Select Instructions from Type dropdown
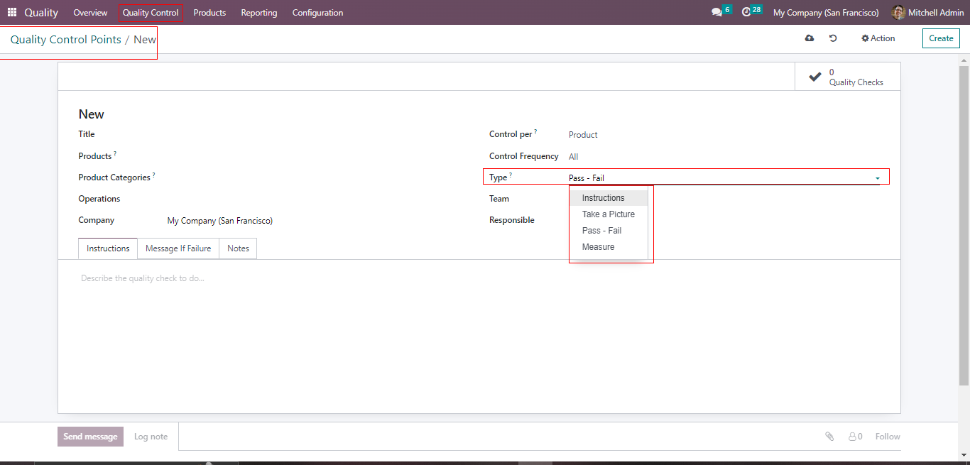This screenshot has width=970, height=465. pyautogui.click(x=603, y=198)
